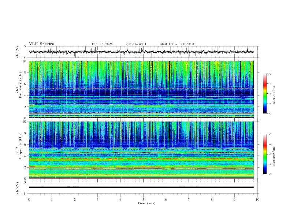Click the 'start UT = 23:20:0' label
This screenshot has height=224, width=290.
click(x=177, y=44)
